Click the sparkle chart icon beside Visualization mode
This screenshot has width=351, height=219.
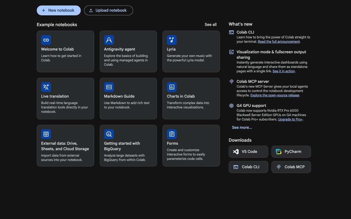(x=231, y=52)
